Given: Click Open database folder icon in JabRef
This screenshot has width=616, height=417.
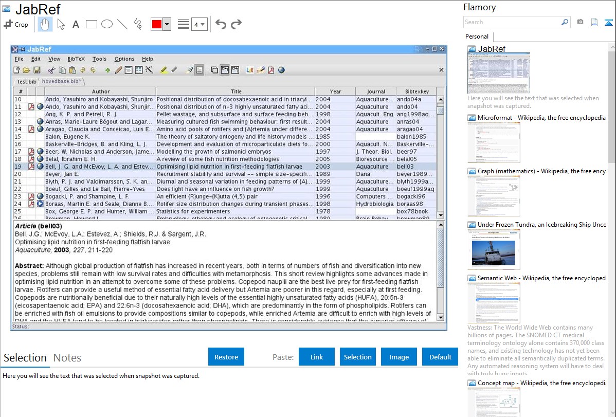Looking at the screenshot, I should click(x=26, y=70).
